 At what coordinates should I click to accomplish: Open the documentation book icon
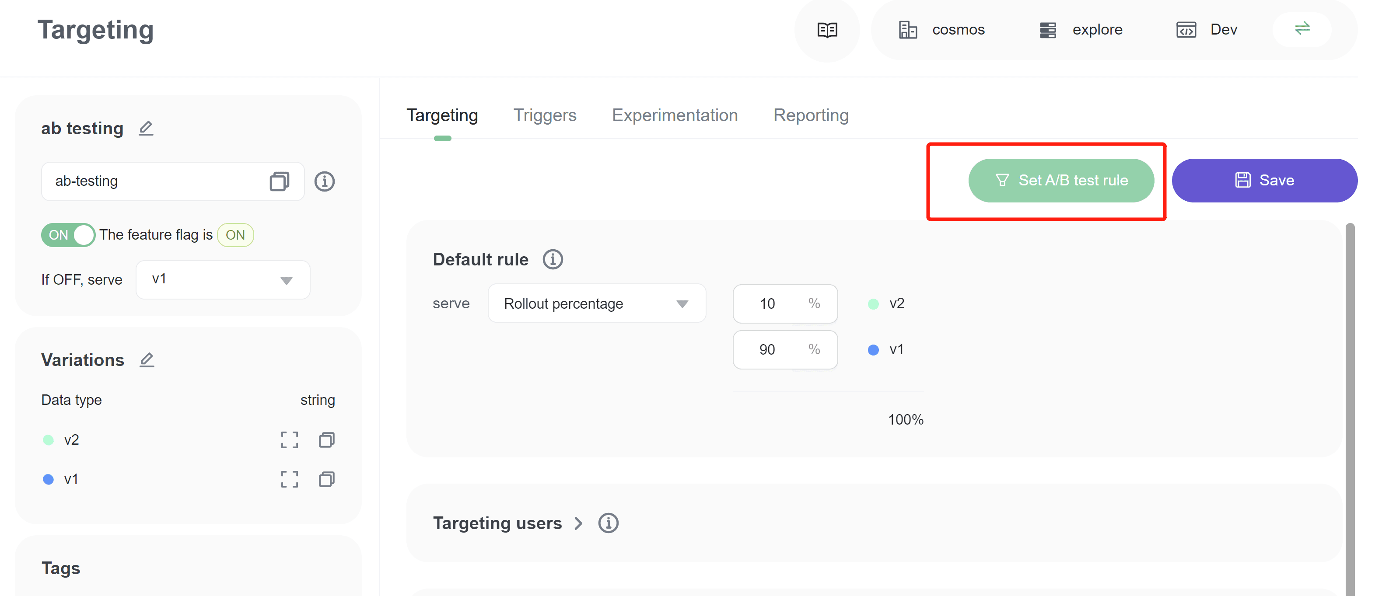[x=827, y=30]
